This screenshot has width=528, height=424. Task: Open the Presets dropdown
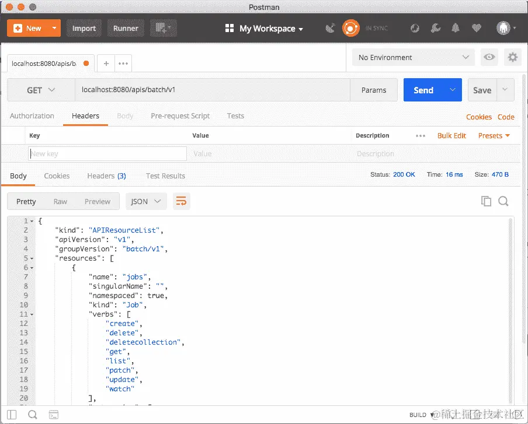click(494, 136)
